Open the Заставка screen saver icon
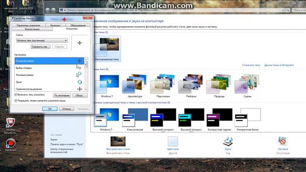 [x=283, y=142]
